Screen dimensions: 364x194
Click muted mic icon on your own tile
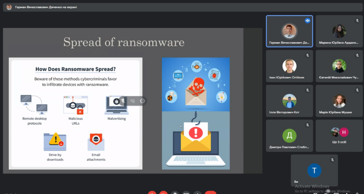point(332,160)
